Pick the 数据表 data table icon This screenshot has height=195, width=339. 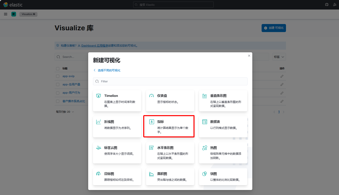tap(205, 122)
